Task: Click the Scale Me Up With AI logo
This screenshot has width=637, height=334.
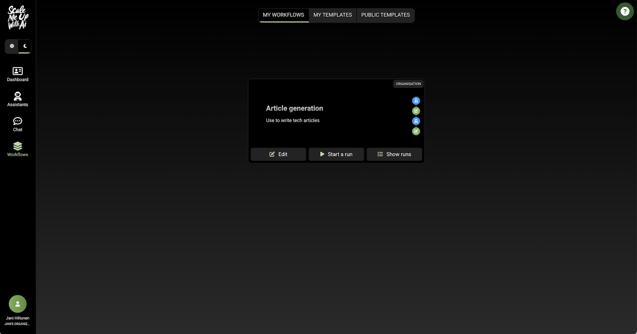Action: click(18, 18)
